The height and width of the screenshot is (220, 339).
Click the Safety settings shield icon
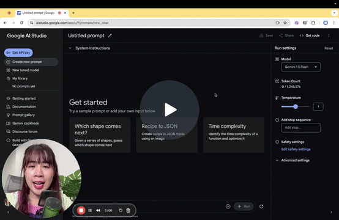(x=277, y=142)
